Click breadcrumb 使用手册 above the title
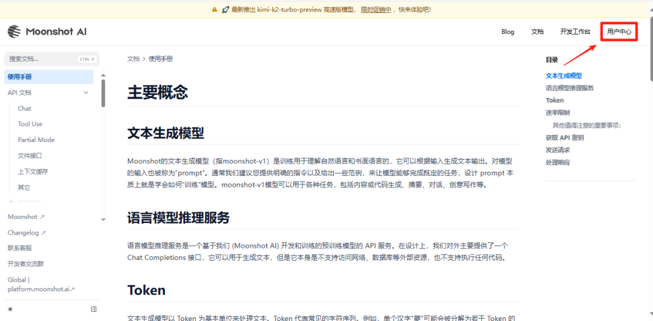Screen dimensions: 653x321 click(160, 59)
